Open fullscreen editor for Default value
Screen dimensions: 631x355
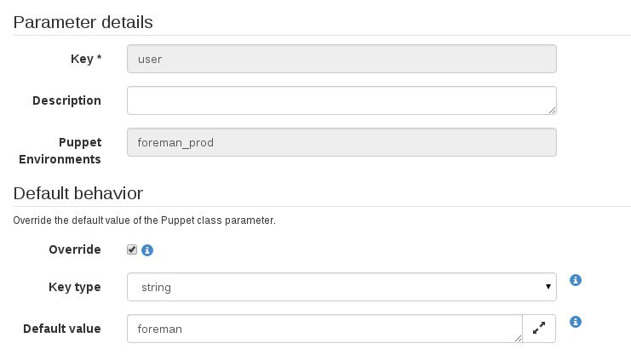click(539, 329)
